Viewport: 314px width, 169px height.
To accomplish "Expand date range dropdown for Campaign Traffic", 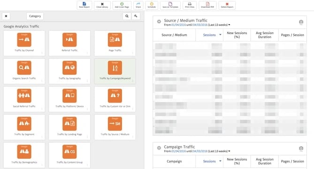I will coord(230,151).
